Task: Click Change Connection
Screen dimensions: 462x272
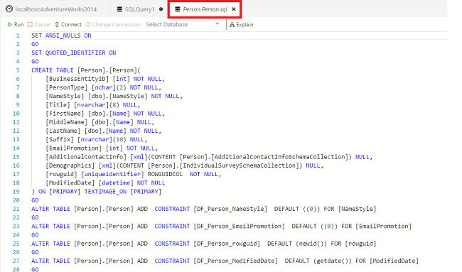Action: (112, 24)
